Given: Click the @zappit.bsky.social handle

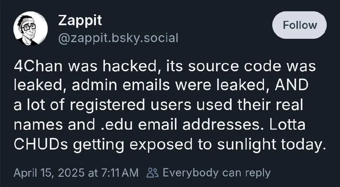Looking at the screenshot, I should tap(118, 38).
